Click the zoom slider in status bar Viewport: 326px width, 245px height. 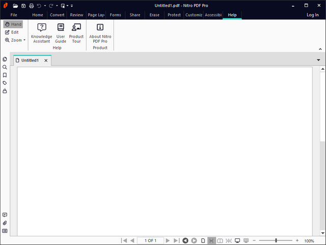[276, 240]
